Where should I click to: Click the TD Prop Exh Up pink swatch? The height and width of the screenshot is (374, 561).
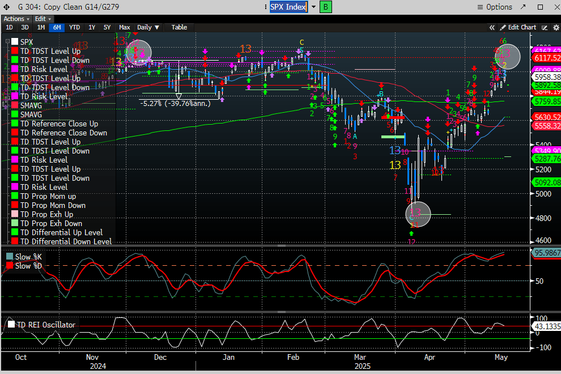tap(15, 214)
